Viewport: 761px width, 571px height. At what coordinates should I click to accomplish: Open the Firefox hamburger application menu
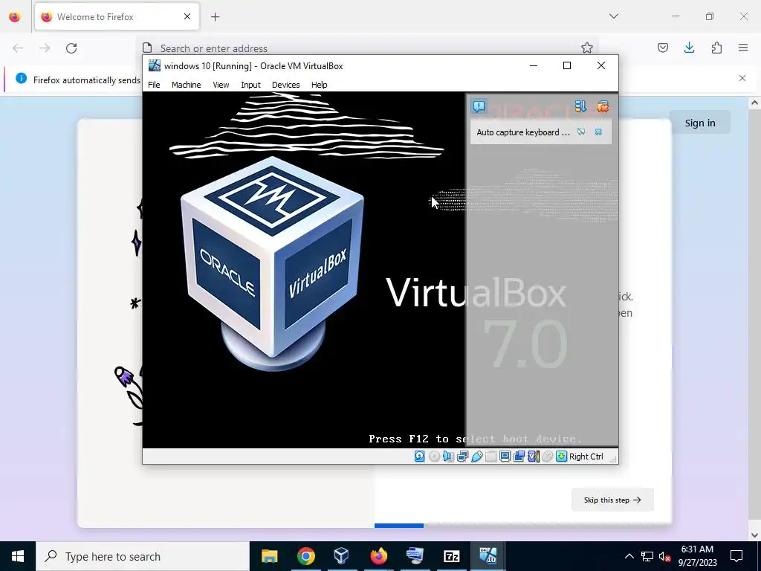[x=743, y=48]
